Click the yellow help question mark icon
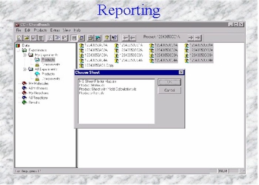The width and height of the screenshot is (259, 185). coord(107,38)
